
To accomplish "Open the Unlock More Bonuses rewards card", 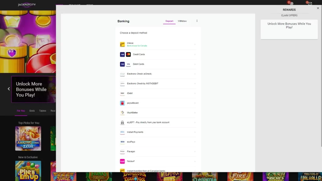I will 289,29.
